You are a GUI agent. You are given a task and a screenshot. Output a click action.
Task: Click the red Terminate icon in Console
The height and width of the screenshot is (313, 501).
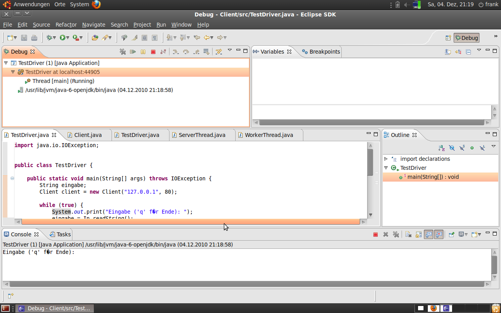pos(375,234)
